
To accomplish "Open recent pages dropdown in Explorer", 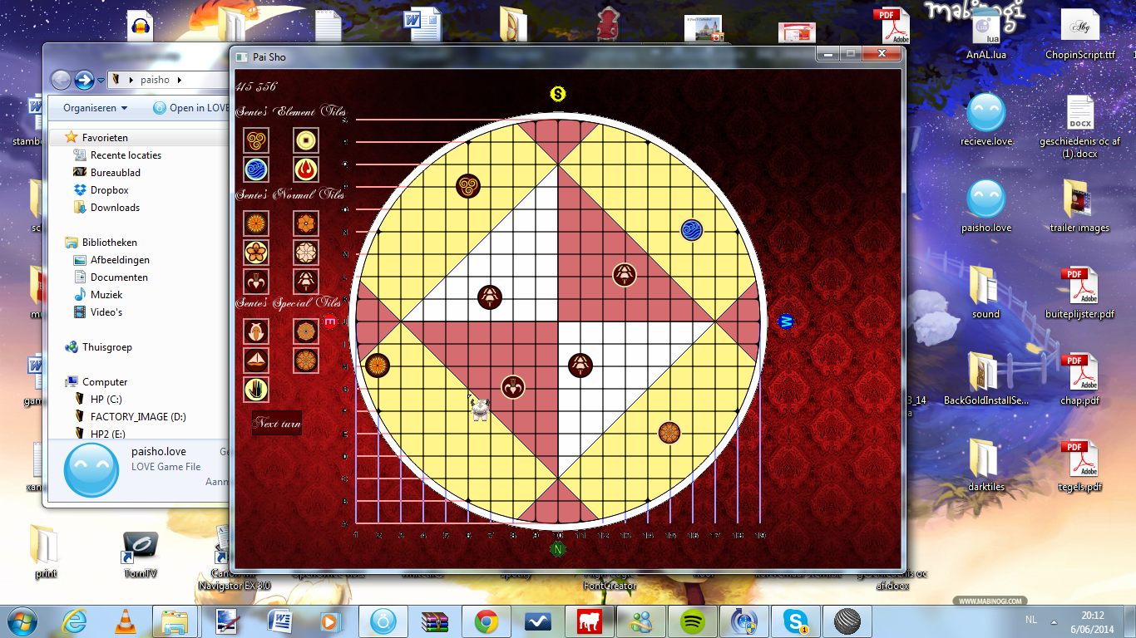I will pos(101,81).
